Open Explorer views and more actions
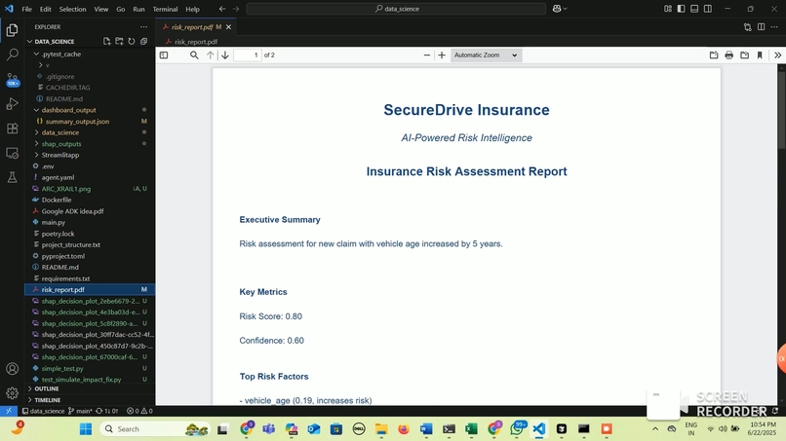This screenshot has width=786, height=441. point(144,27)
